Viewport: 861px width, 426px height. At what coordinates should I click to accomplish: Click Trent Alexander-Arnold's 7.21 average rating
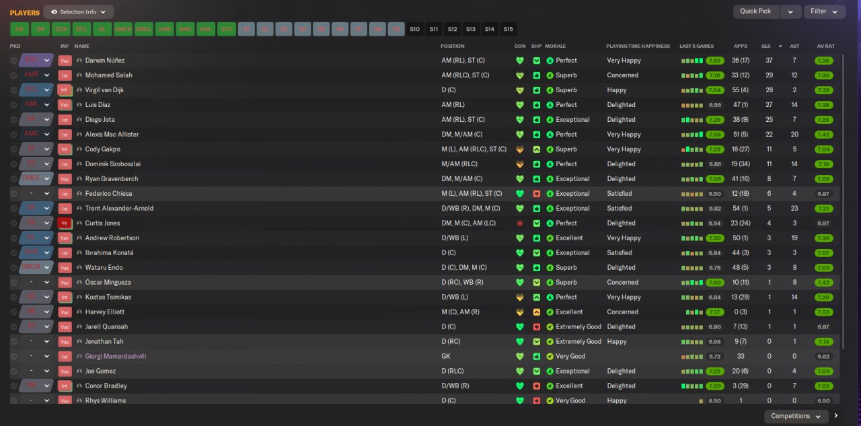point(823,209)
